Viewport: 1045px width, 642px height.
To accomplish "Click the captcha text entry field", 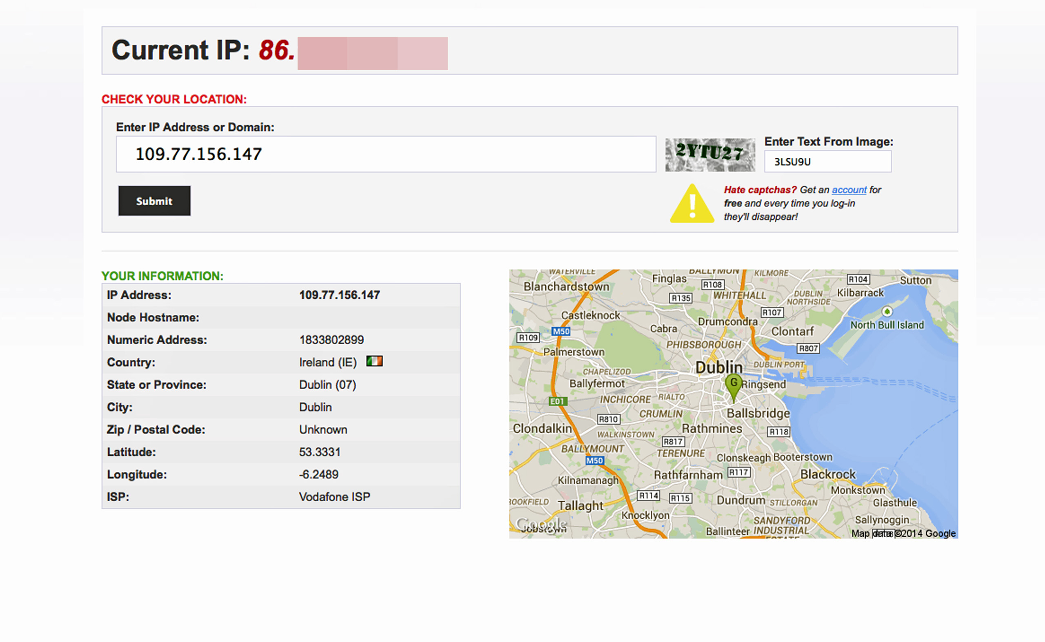I will click(827, 162).
